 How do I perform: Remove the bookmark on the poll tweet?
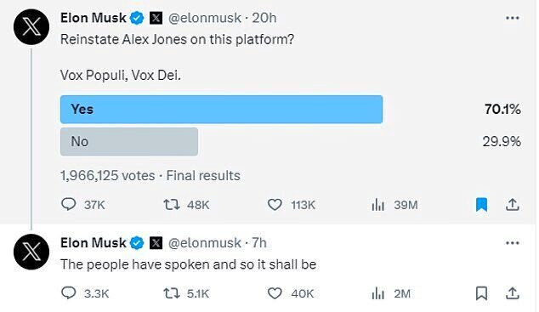[481, 205]
